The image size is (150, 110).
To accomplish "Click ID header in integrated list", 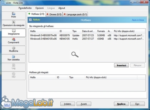I will [62, 77].
